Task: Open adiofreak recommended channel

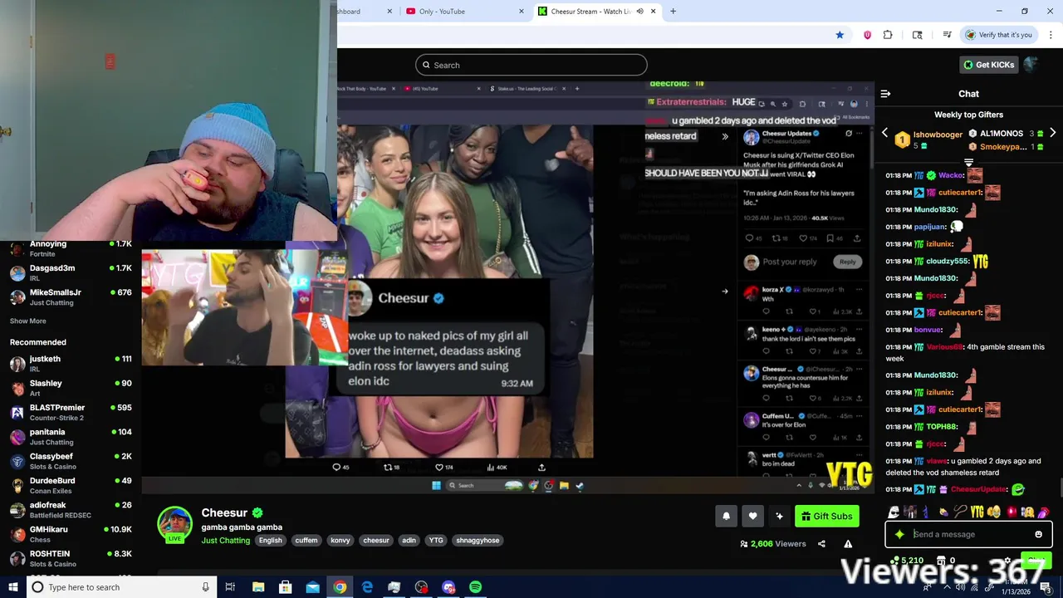Action: coord(71,510)
